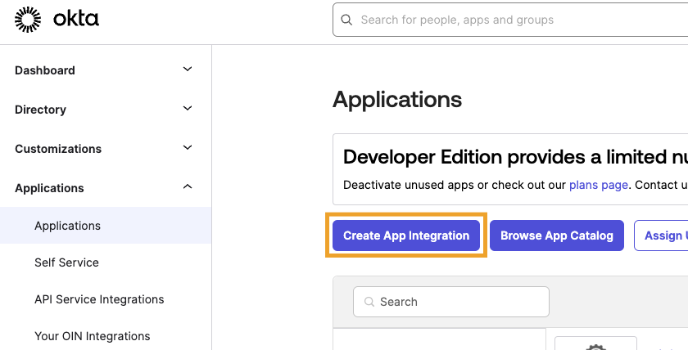Click the partially visible Assign button
The height and width of the screenshot is (350, 688).
tap(661, 236)
